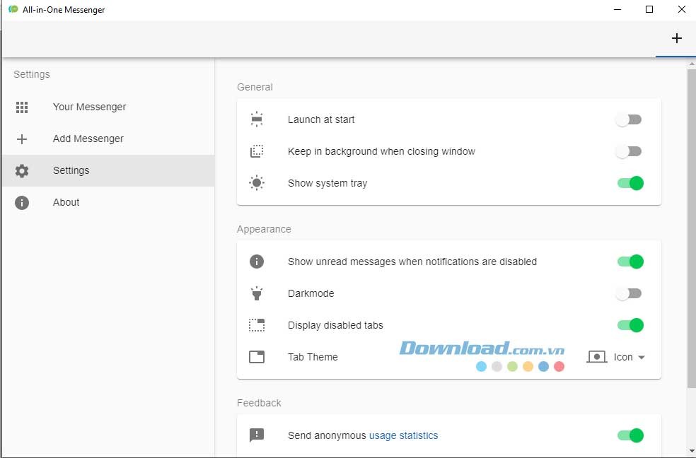This screenshot has height=458, width=696.
Task: Disable the Show system tray toggle
Action: click(630, 184)
